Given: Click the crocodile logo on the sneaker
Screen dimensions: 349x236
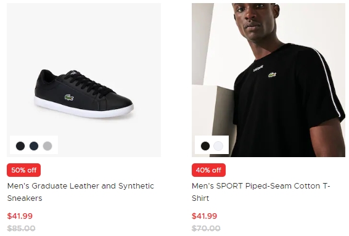Looking at the screenshot, I should click(x=69, y=97).
